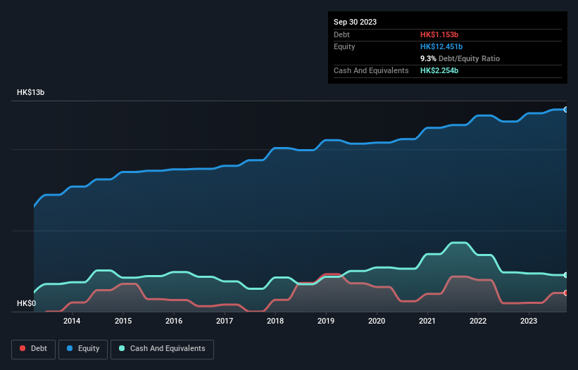Select the 2019 x-axis label
Viewport: 578px width, 370px height.
point(326,321)
